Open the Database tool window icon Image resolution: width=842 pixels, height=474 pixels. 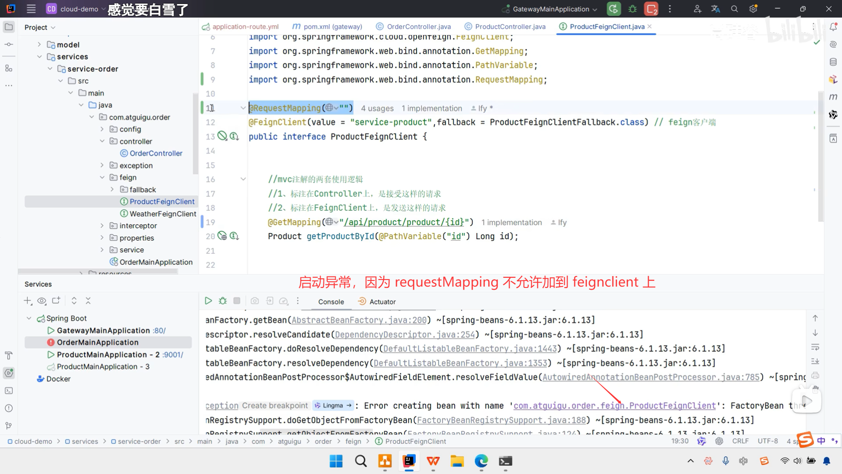coord(833,62)
